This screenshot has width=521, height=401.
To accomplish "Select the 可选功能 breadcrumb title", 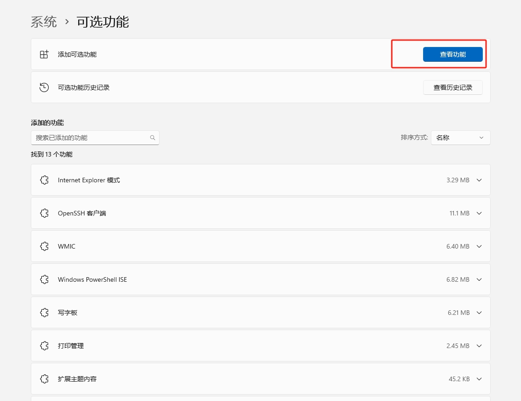I will pos(103,21).
